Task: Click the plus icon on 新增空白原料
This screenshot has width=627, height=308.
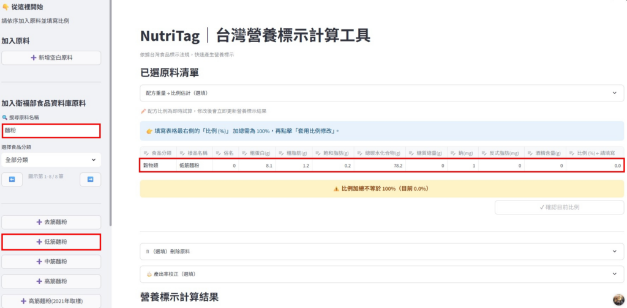Action: (x=34, y=58)
